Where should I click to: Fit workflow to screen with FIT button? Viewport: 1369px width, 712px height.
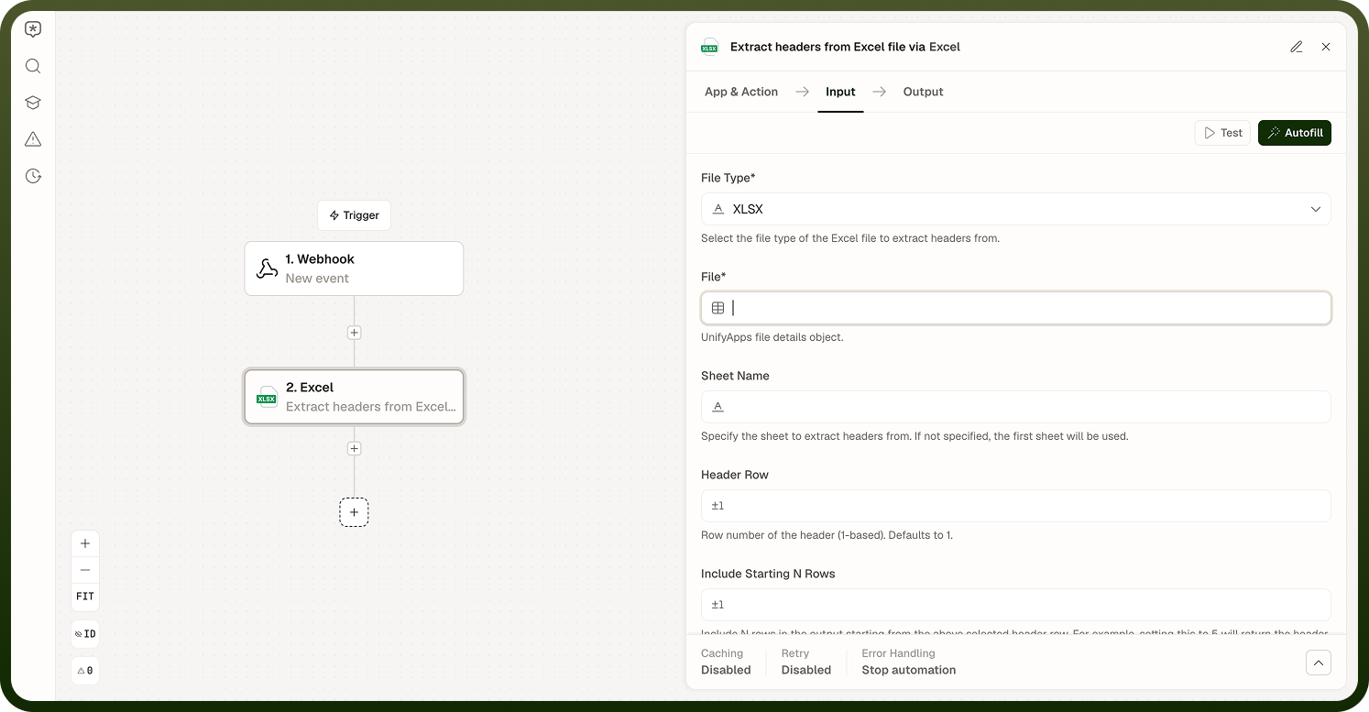85,597
